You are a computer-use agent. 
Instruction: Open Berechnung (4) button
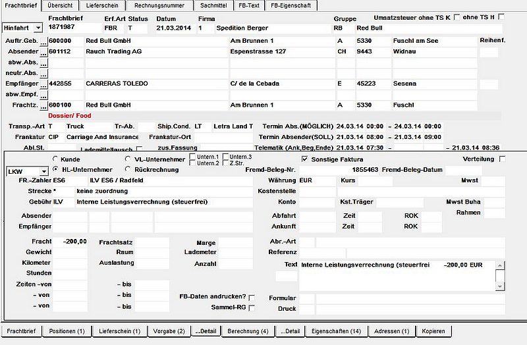248,331
